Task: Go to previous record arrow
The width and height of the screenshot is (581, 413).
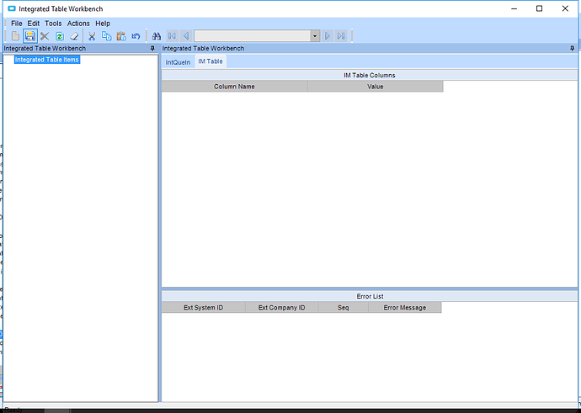Action: click(x=186, y=36)
